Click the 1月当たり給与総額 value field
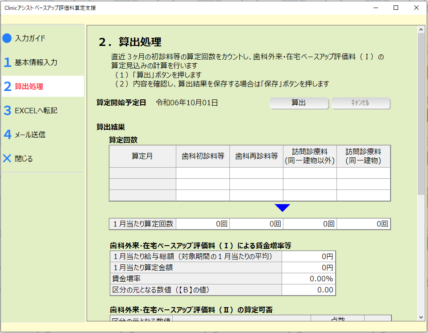Image resolution: width=428 pixels, height=333 pixels. coord(308,256)
